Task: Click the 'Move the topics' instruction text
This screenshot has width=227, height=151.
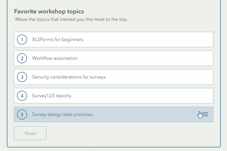Action: [x=72, y=20]
